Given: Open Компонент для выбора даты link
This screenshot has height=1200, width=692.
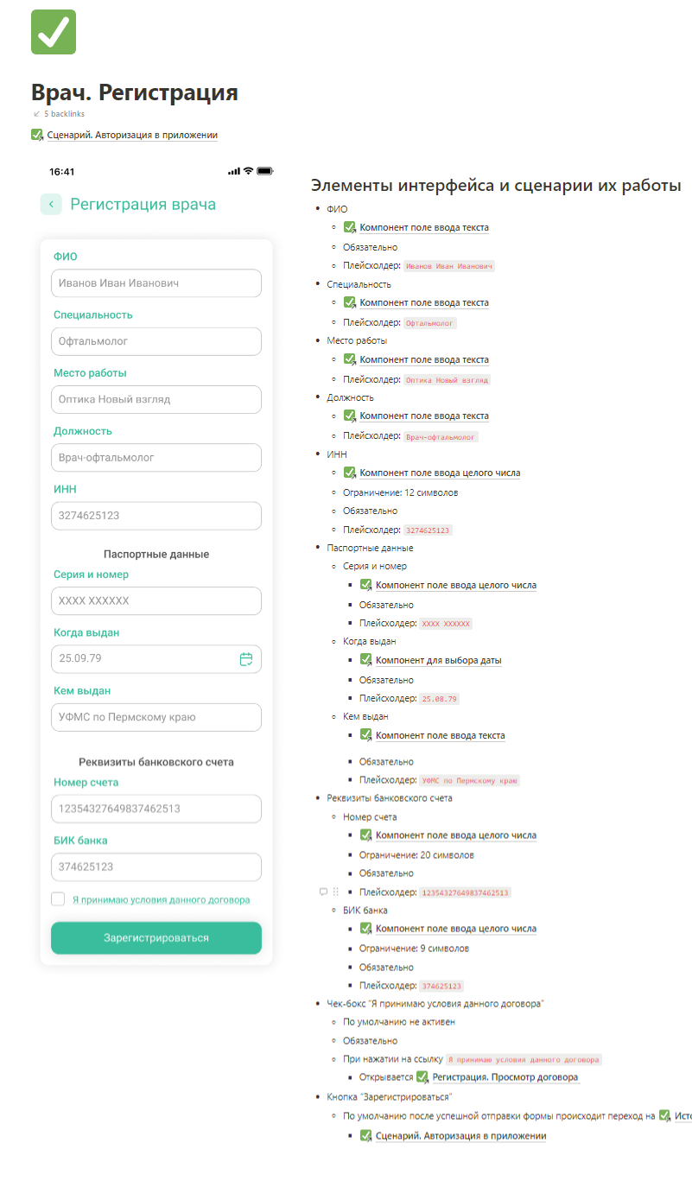Looking at the screenshot, I should (x=438, y=660).
